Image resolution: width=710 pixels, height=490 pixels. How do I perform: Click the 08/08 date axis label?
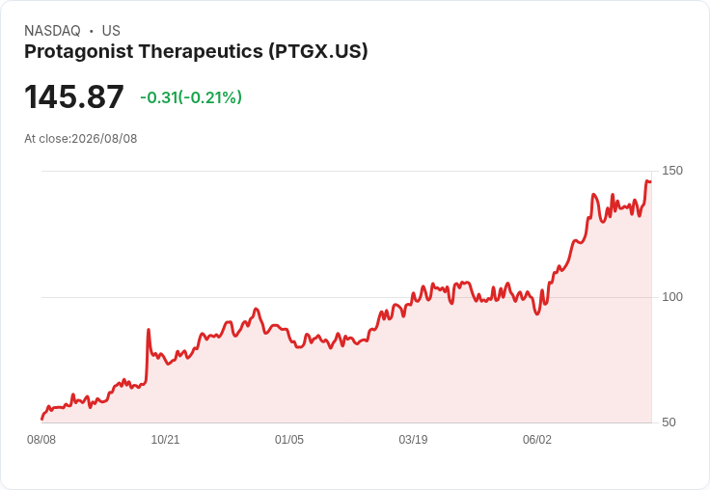pos(41,440)
